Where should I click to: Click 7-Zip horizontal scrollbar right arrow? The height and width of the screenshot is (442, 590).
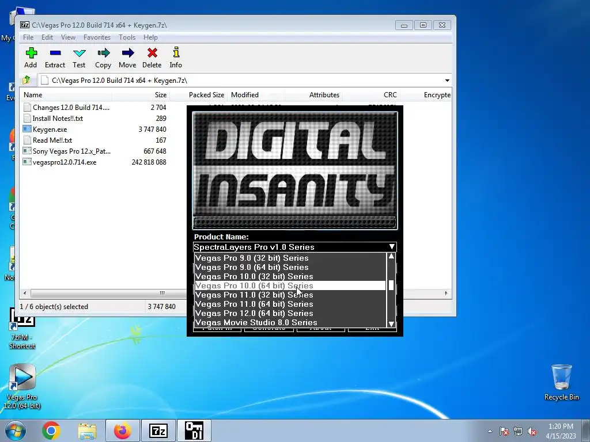click(447, 293)
